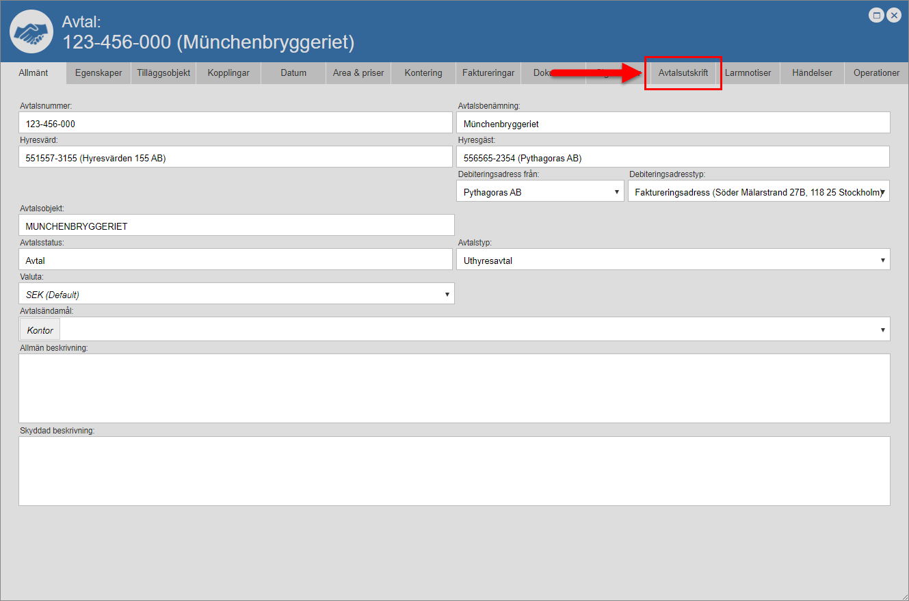Switch to the Egenskaper tab
Image resolution: width=909 pixels, height=601 pixels.
pyautogui.click(x=98, y=72)
